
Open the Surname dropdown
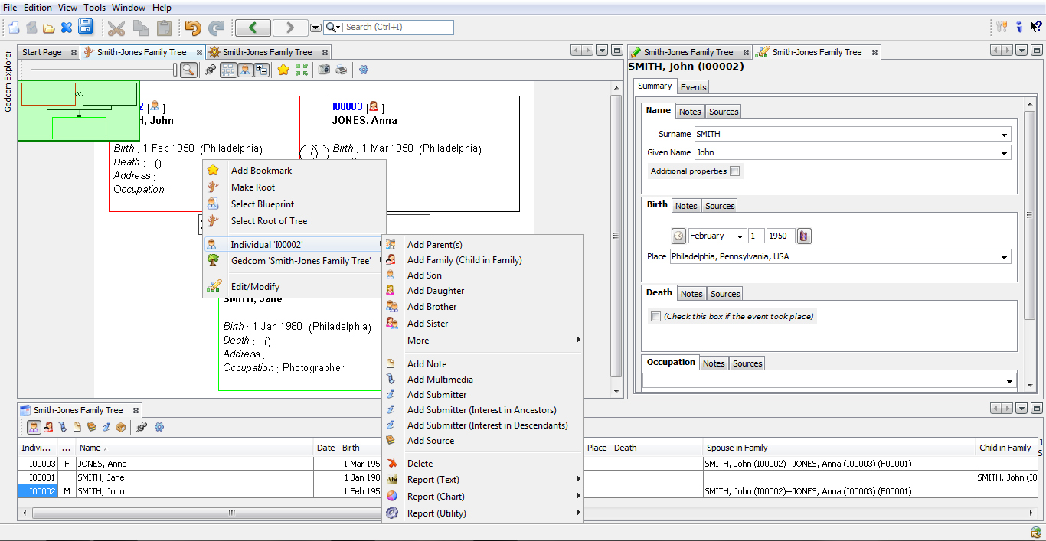(1004, 135)
